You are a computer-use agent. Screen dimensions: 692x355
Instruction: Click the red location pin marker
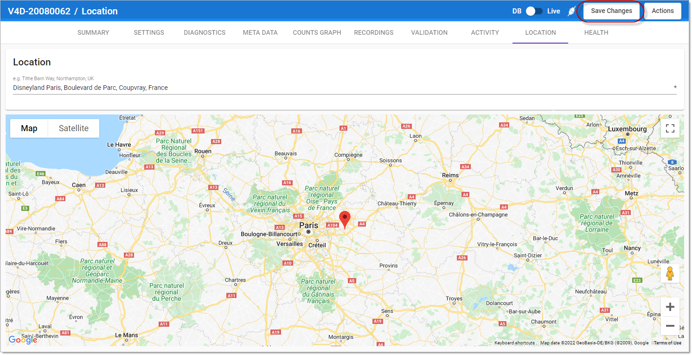click(x=345, y=220)
